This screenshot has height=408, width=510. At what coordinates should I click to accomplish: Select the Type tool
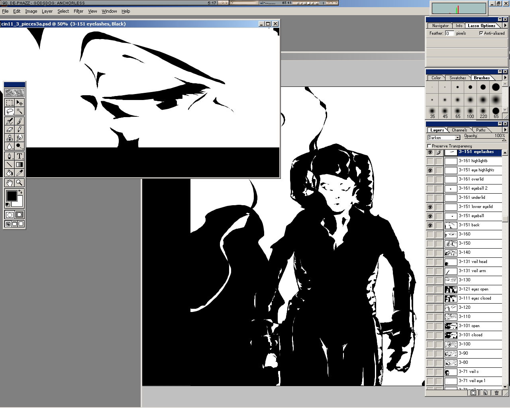[20, 156]
